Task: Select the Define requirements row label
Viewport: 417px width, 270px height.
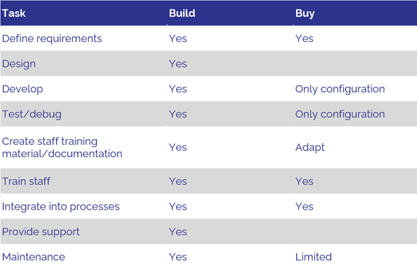Action: (x=52, y=39)
